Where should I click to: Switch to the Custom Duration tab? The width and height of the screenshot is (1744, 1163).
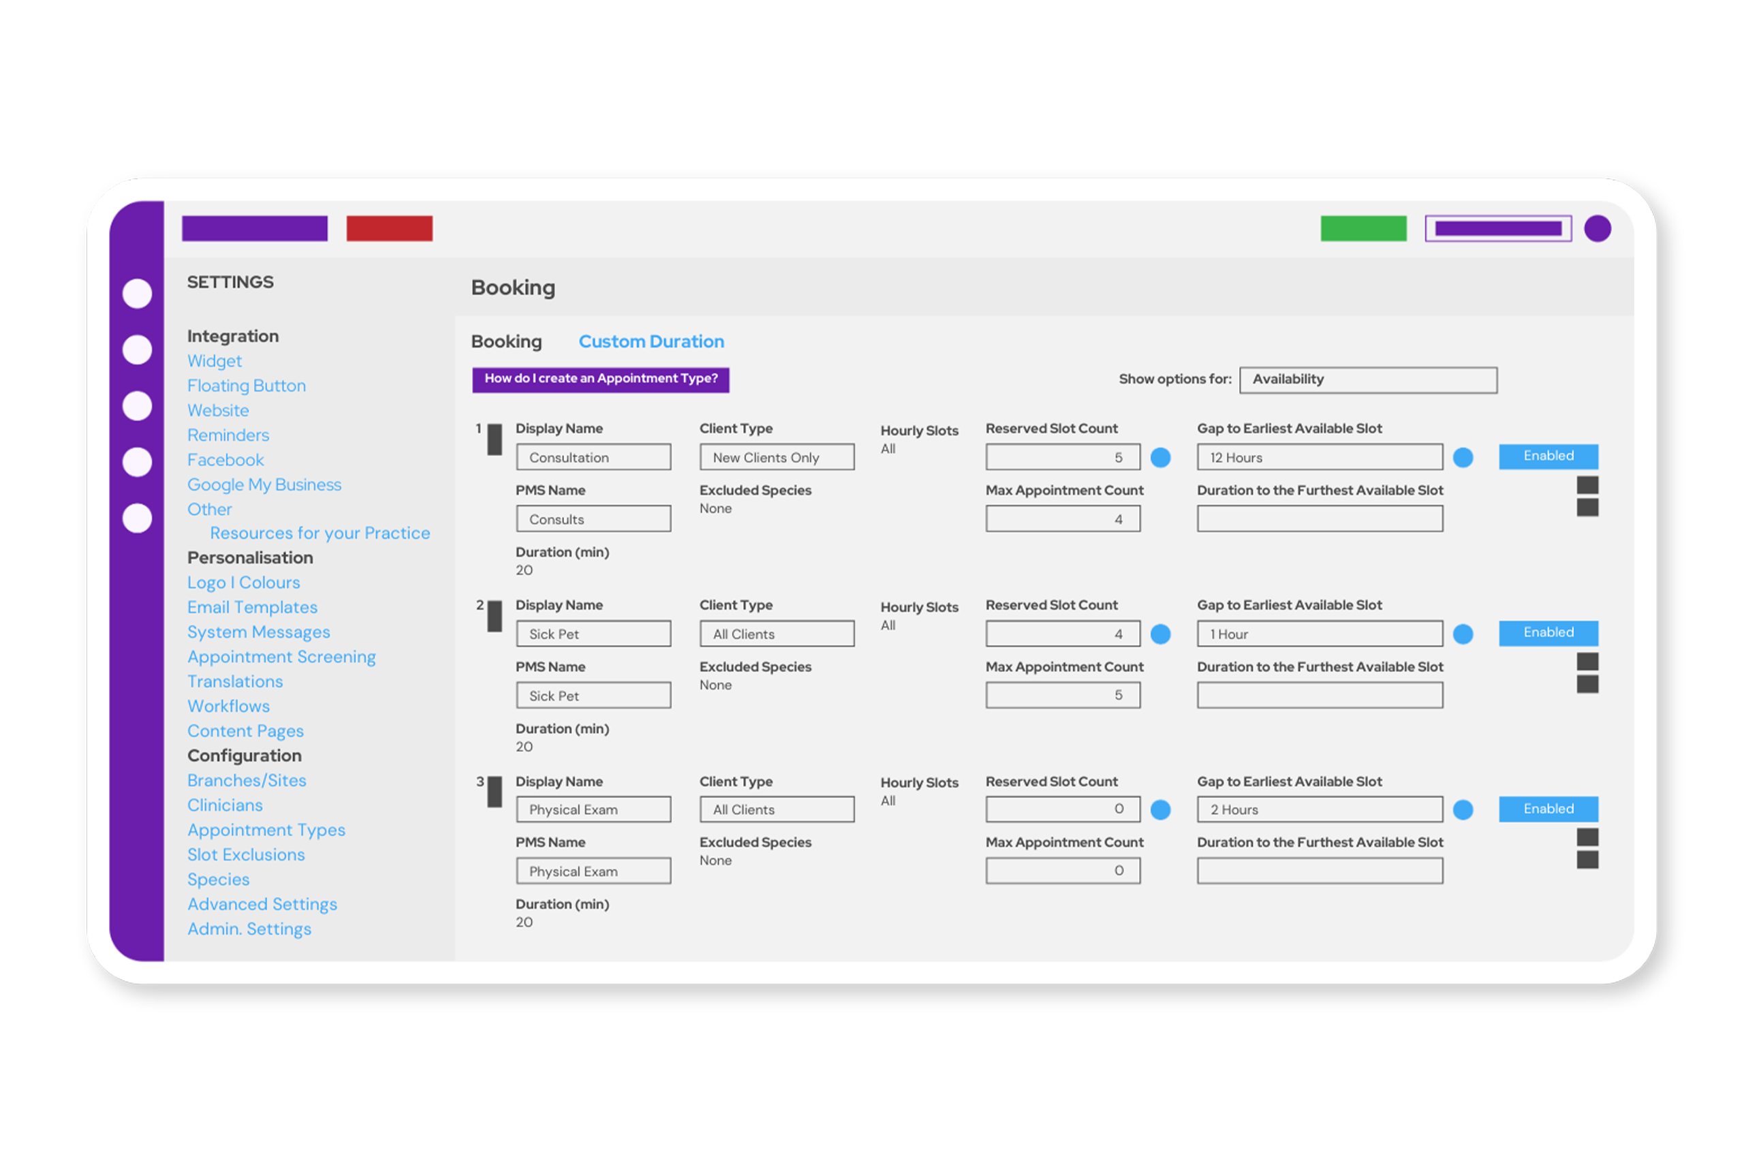pos(650,340)
